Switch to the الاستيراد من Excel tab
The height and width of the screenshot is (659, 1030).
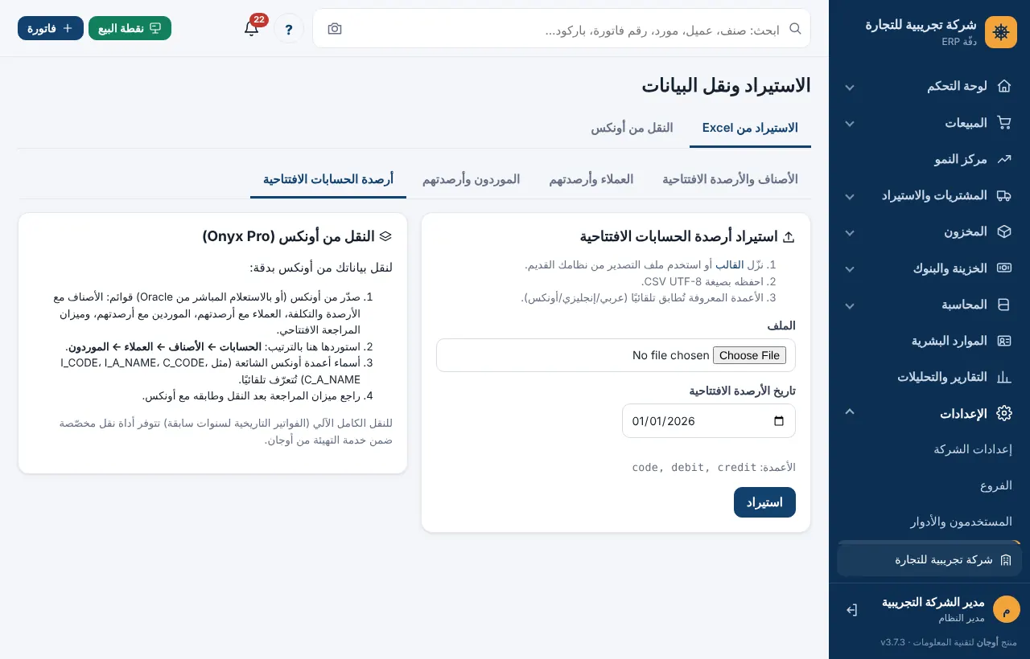(x=750, y=128)
